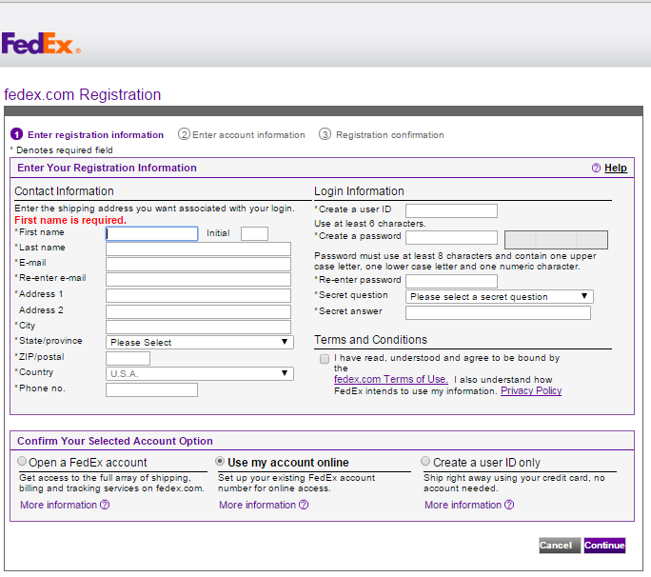This screenshot has height=577, width=651.
Task: Click the Help question mark icon
Action: [596, 169]
